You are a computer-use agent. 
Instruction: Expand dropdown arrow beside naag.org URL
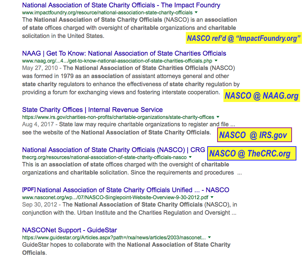pos(216,61)
